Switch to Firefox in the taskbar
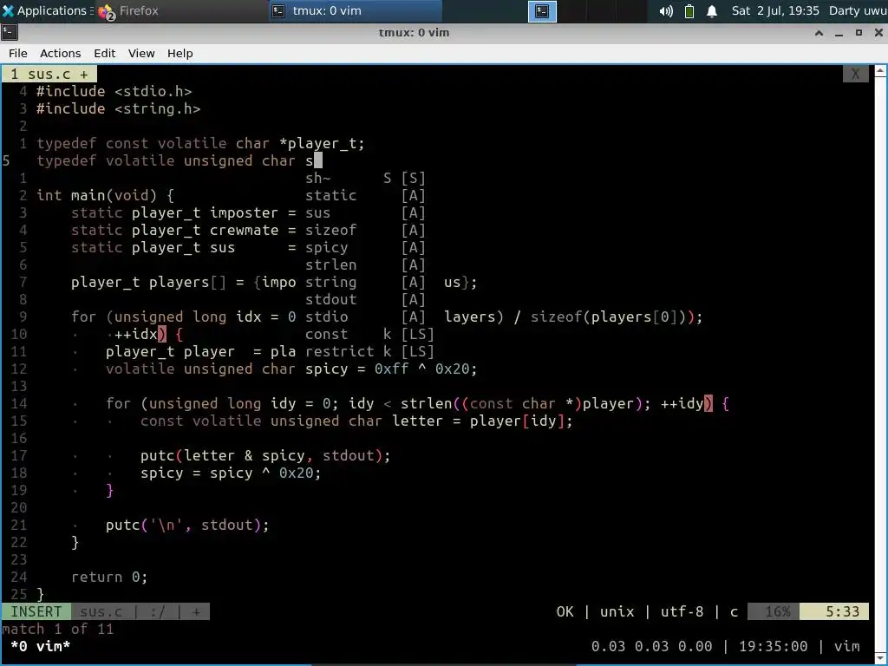The height and width of the screenshot is (666, 888). pyautogui.click(x=128, y=10)
